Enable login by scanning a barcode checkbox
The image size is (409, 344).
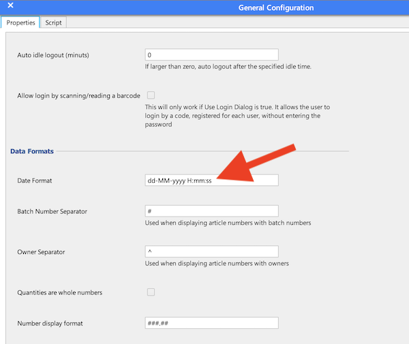click(x=151, y=95)
